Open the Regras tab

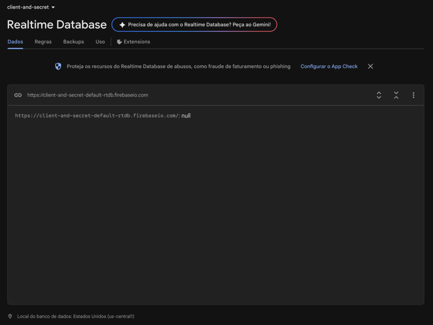pos(43,42)
